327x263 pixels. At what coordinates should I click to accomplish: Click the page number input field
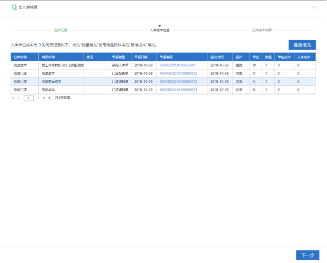pos(29,98)
